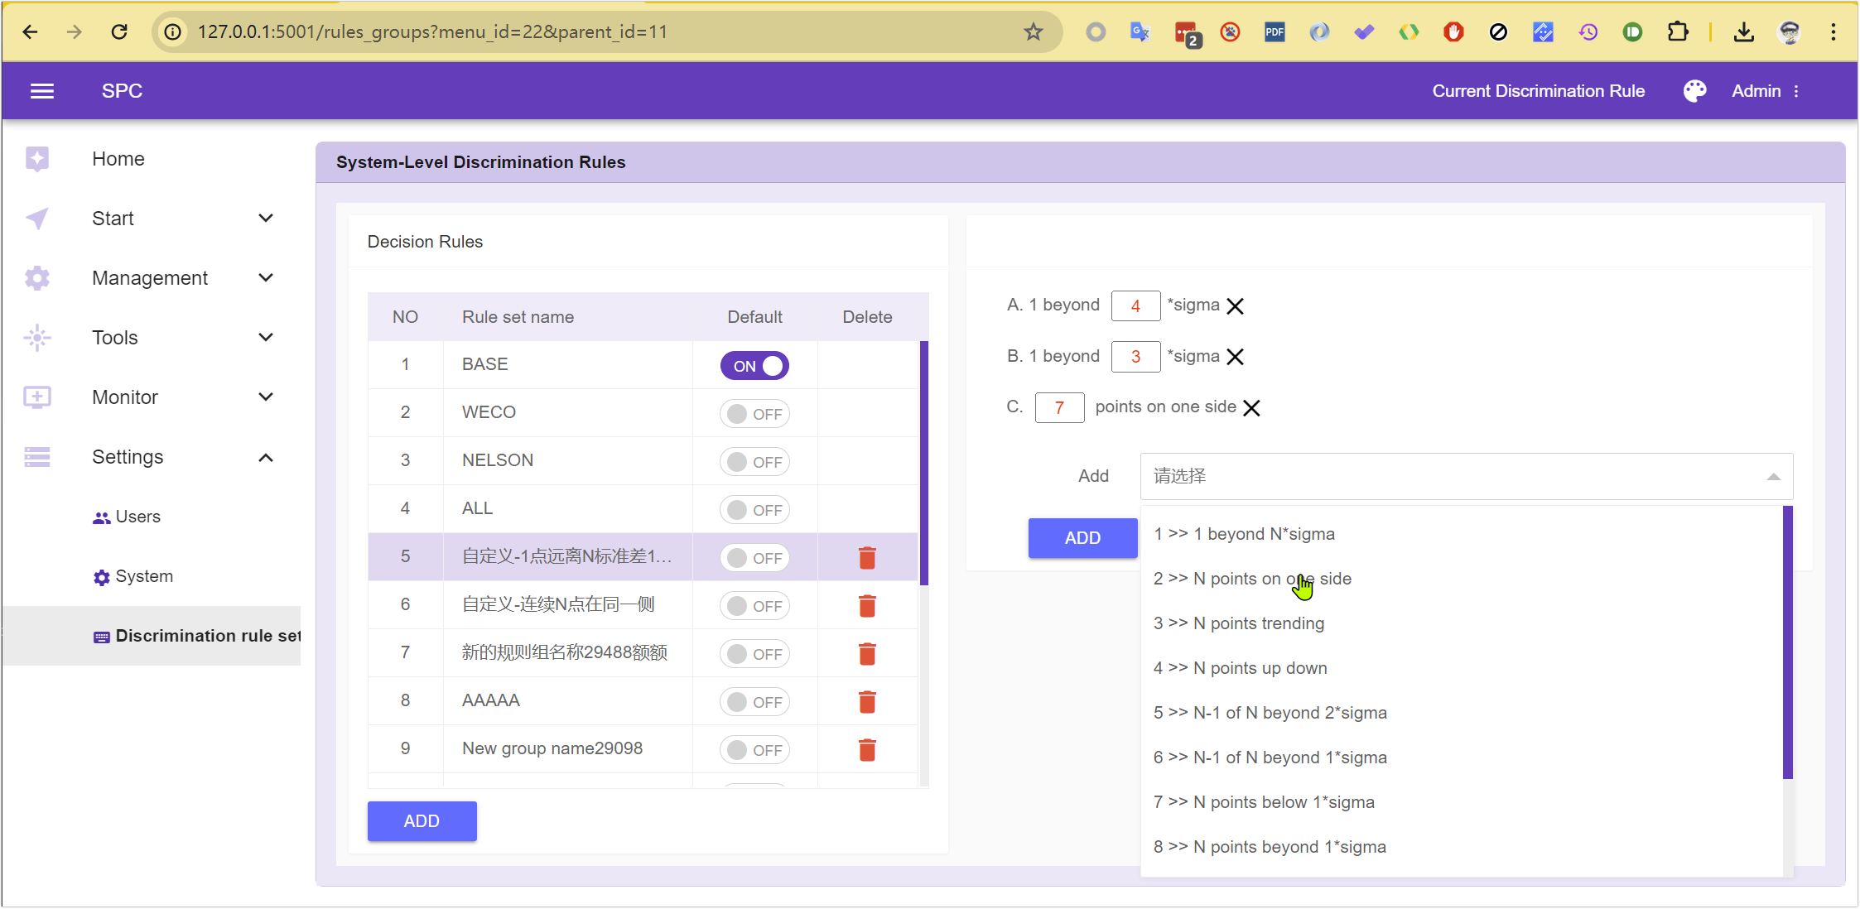Click the Tools sidebar icon
This screenshot has width=1860, height=909.
click(x=37, y=338)
